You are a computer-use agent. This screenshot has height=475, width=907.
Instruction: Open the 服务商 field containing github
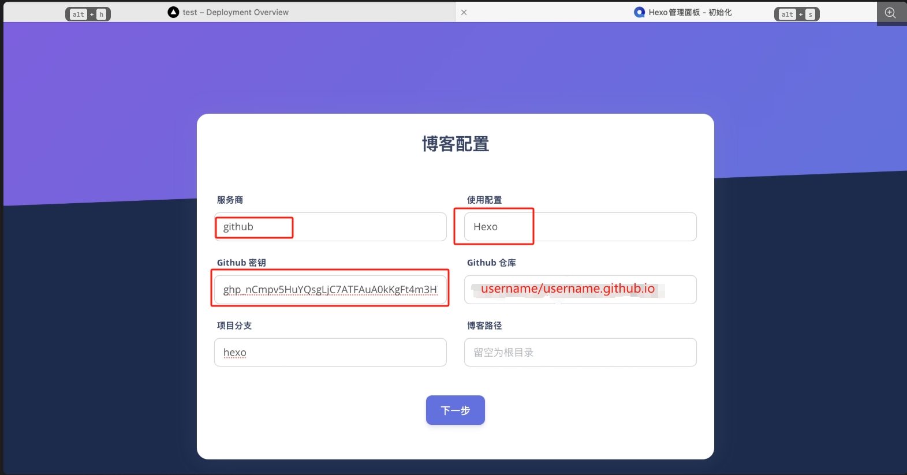(x=330, y=227)
